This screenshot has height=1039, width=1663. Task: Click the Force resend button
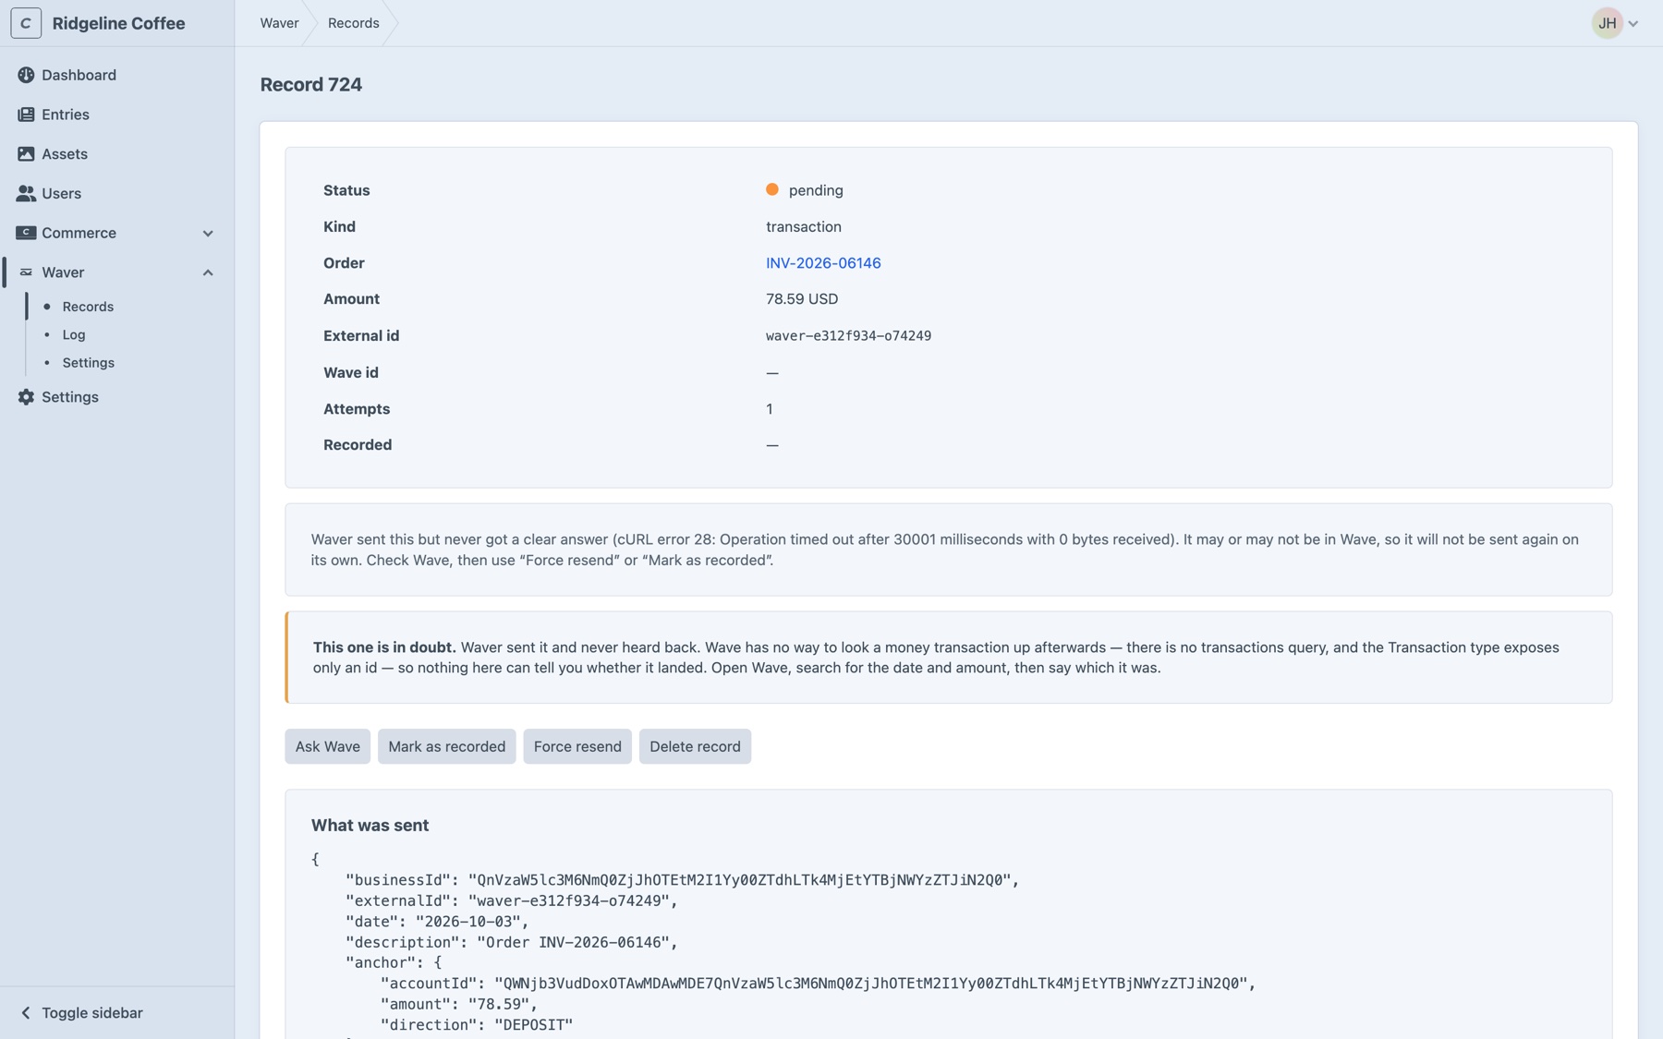click(577, 746)
